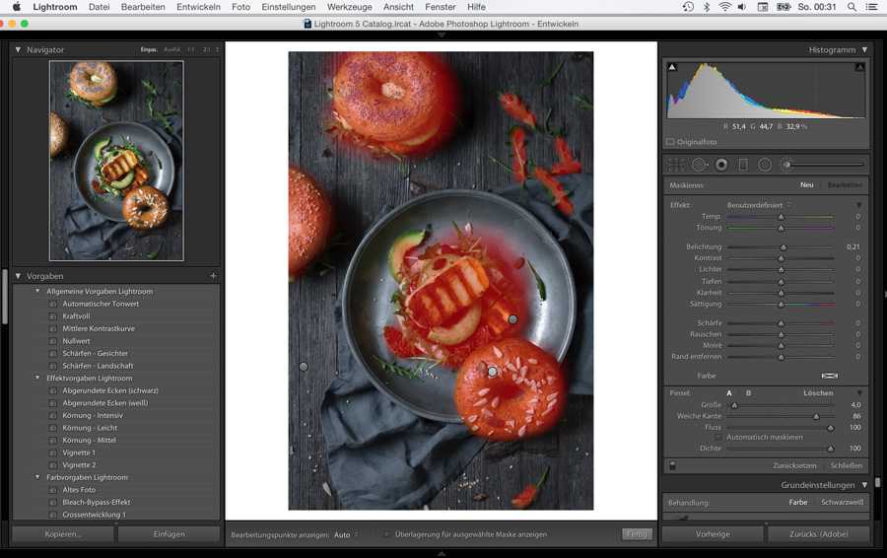Select the Red Eye Correction tool

[x=721, y=165]
